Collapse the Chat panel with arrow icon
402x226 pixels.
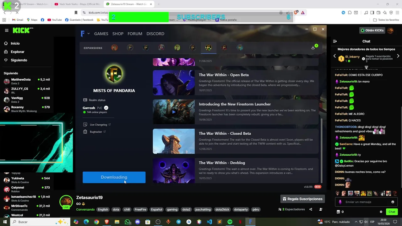click(335, 41)
